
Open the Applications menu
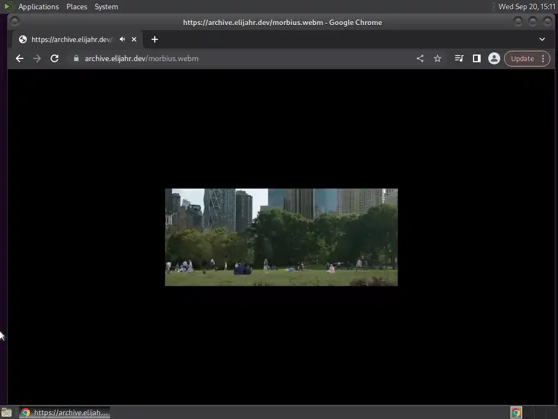pos(39,7)
